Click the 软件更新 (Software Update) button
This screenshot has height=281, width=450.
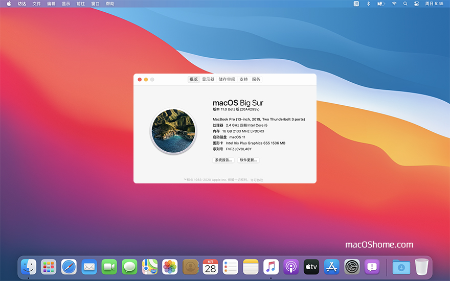coord(249,160)
